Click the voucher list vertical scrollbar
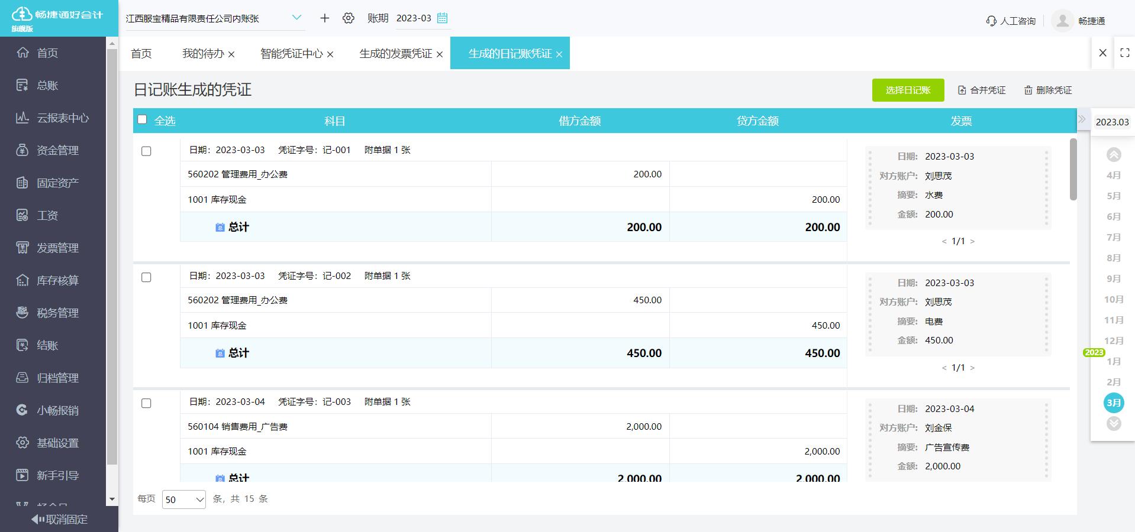The width and height of the screenshot is (1135, 532). click(x=1073, y=170)
